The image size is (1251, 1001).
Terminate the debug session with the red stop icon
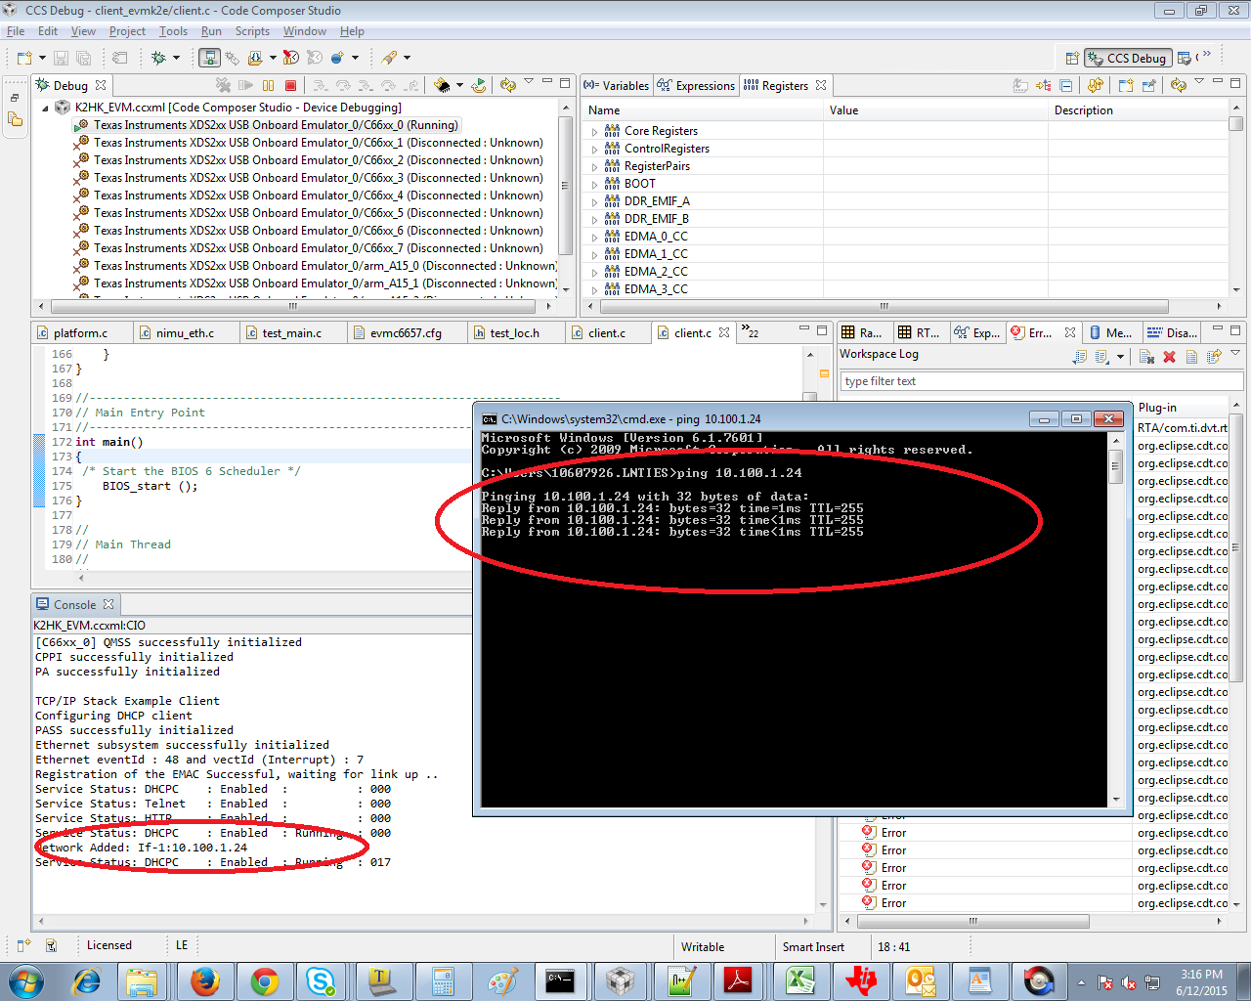[x=290, y=86]
